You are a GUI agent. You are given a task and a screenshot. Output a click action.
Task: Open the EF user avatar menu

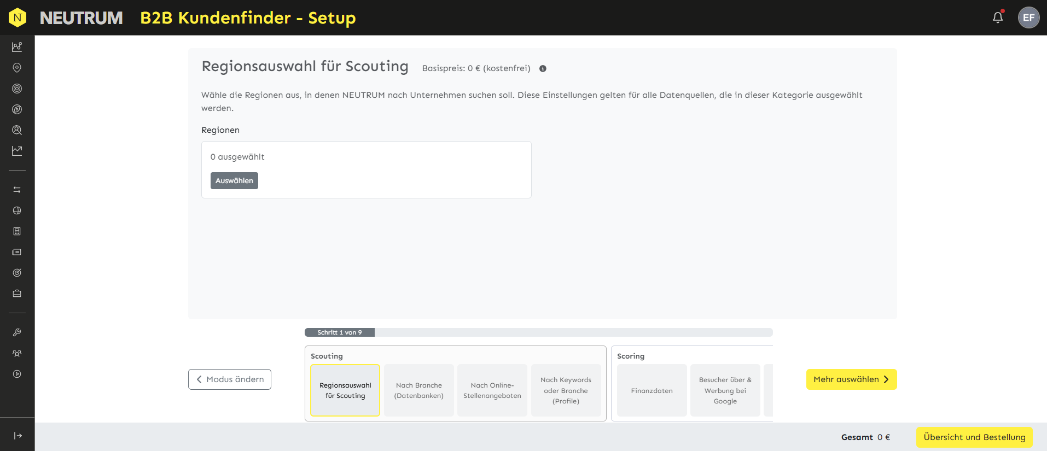coord(1028,17)
